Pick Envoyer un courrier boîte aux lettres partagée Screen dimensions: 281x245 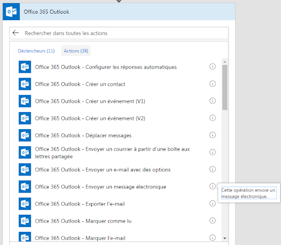(112, 153)
